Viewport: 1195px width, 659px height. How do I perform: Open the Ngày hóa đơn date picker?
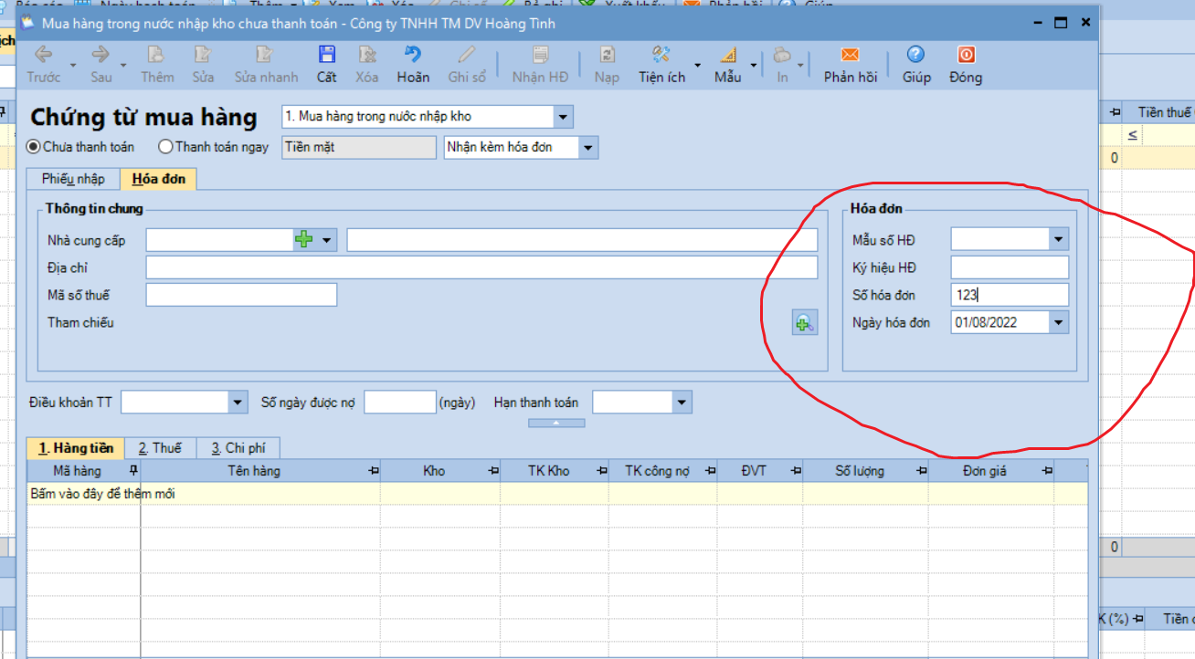pyautogui.click(x=1059, y=322)
